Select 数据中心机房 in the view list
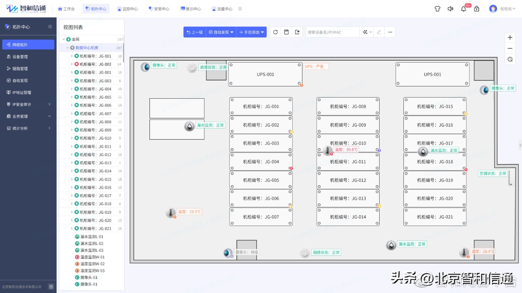 87,48
